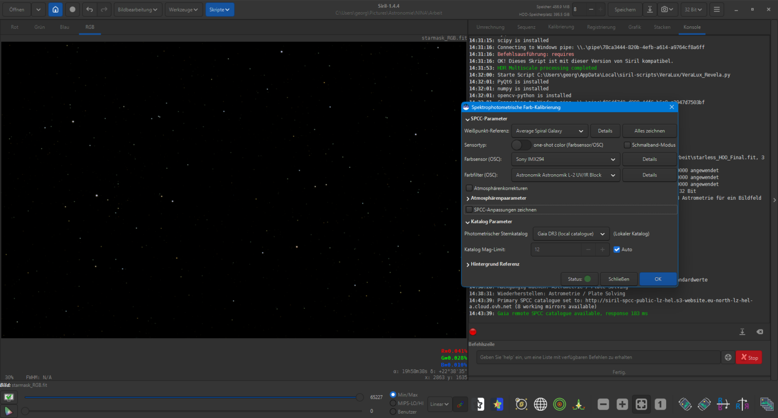Image resolution: width=778 pixels, height=418 pixels.
Task: Switch to the Stacken tab
Action: (662, 27)
